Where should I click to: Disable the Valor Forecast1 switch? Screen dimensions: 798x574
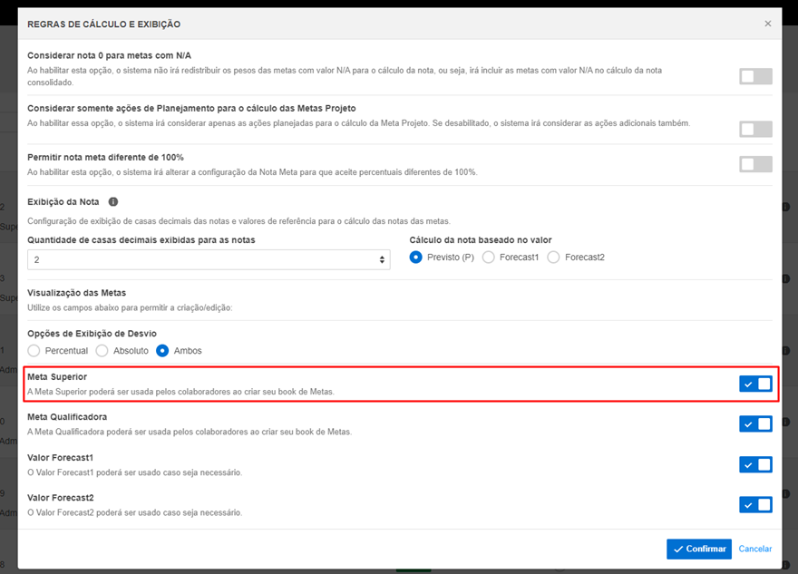755,464
